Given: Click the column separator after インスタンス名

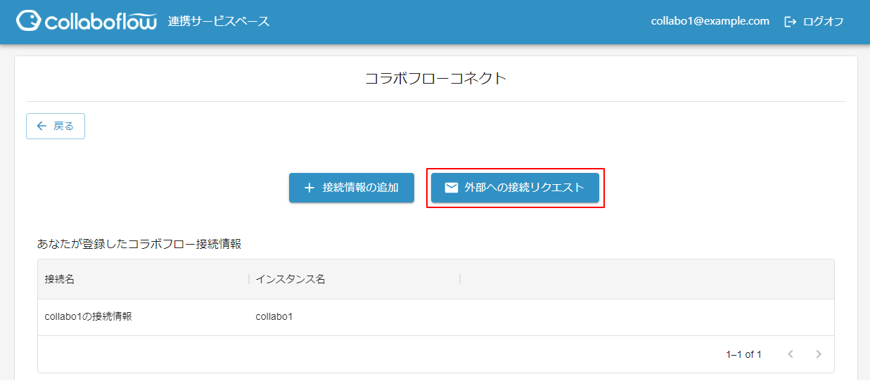Looking at the screenshot, I should 460,279.
